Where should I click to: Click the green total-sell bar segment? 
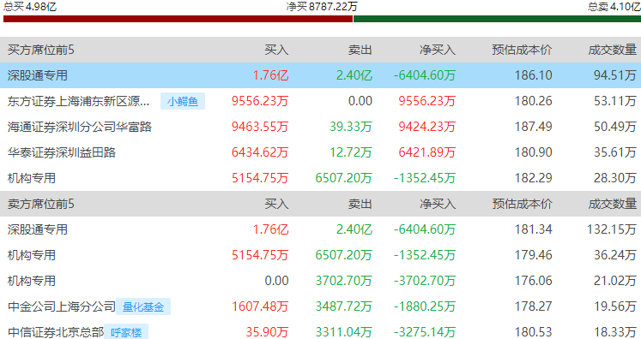(497, 19)
